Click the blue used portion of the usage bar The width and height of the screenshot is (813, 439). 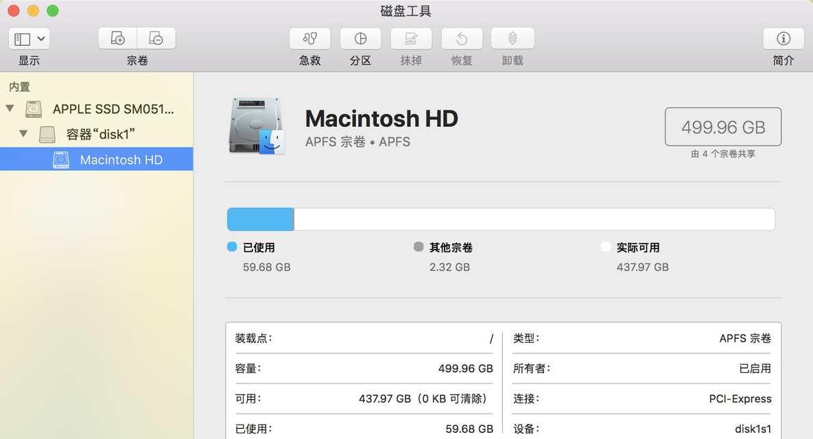point(261,219)
